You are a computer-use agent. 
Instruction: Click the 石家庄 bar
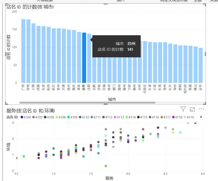coord(145,62)
